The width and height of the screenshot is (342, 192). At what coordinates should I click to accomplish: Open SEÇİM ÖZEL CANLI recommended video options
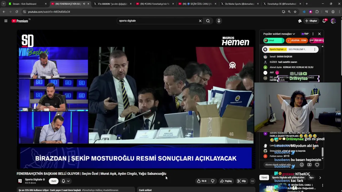click(322, 185)
